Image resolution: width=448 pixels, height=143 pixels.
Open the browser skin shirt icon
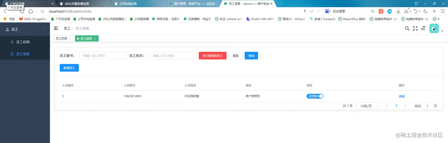pyautogui.click(x=416, y=4)
